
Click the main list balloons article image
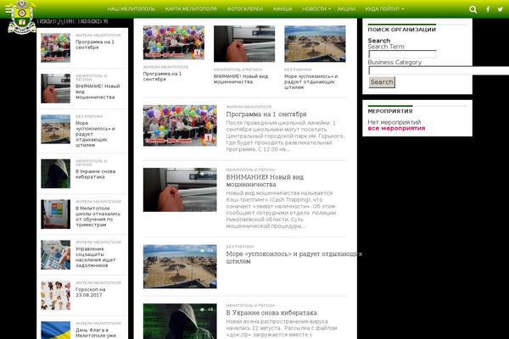pyautogui.click(x=180, y=125)
